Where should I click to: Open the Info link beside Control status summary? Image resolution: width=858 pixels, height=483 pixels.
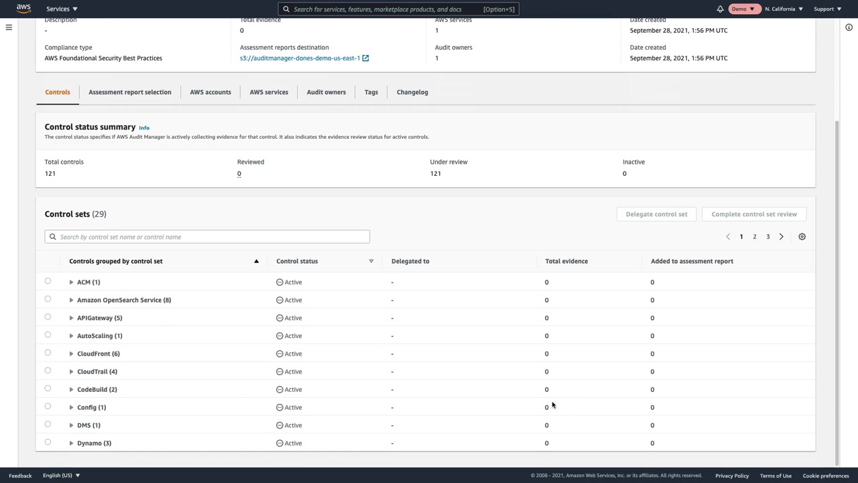[144, 127]
